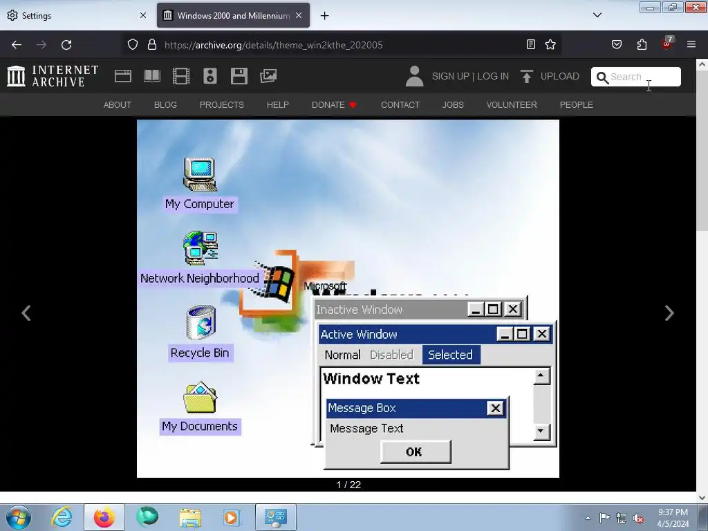Open the volume speaker tray icon
708x531 pixels.
(x=638, y=518)
